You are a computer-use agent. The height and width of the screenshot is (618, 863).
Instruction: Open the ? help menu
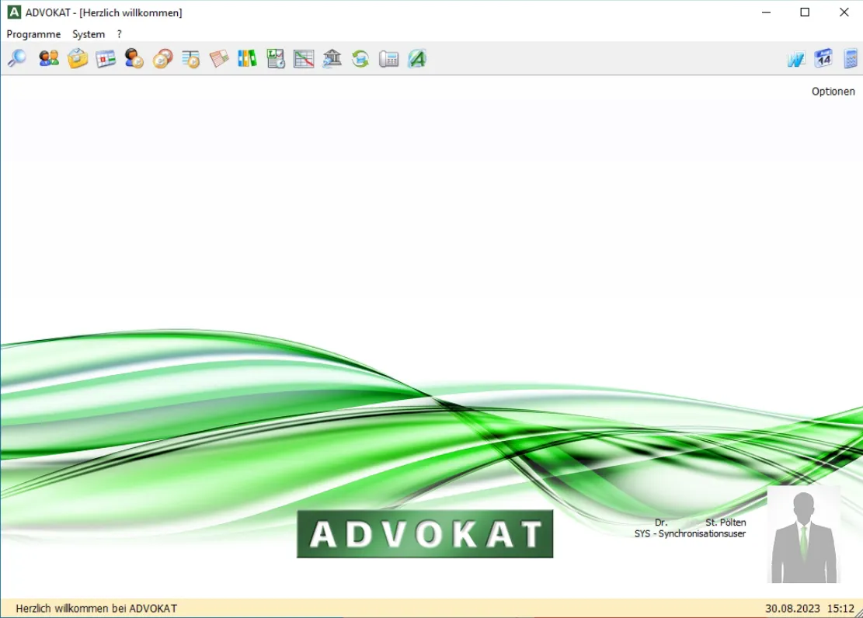(x=120, y=34)
